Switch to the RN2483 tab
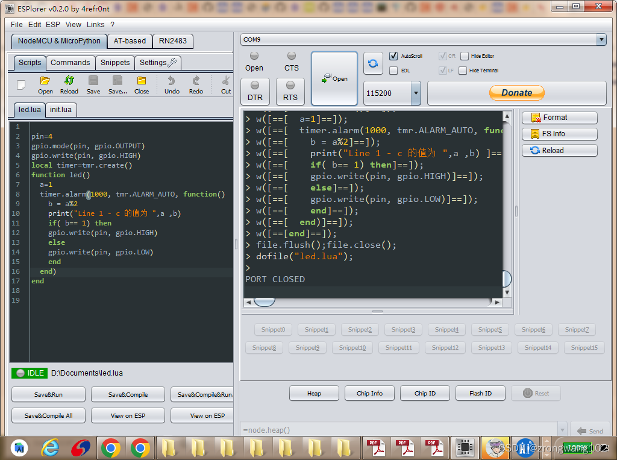The image size is (617, 460). pos(173,41)
